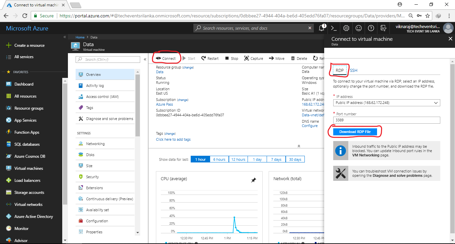Open Diagnose and solve problems item

[x=105, y=119]
